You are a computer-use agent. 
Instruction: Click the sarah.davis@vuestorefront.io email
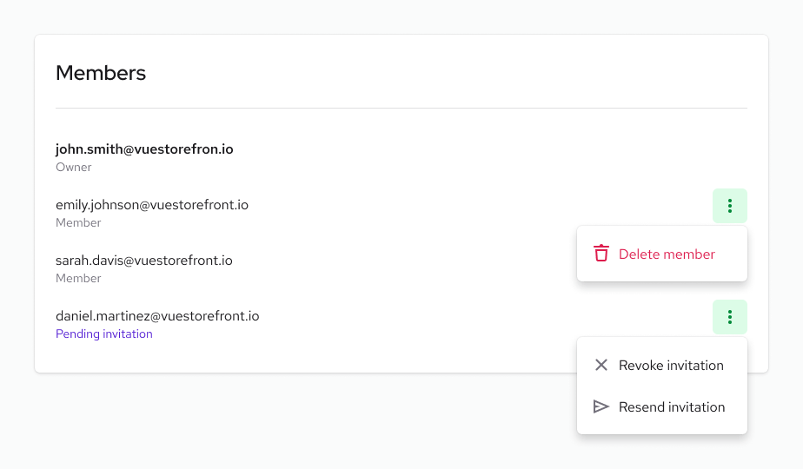(x=143, y=261)
